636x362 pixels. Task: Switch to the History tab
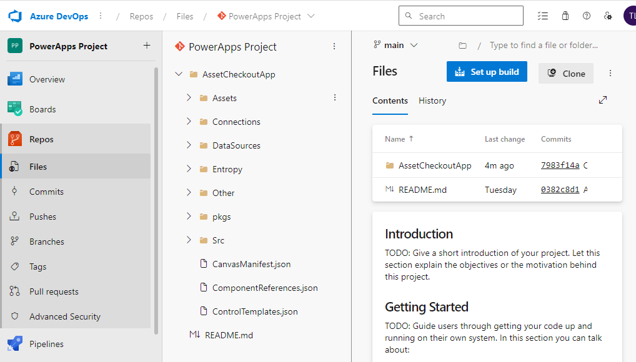432,100
